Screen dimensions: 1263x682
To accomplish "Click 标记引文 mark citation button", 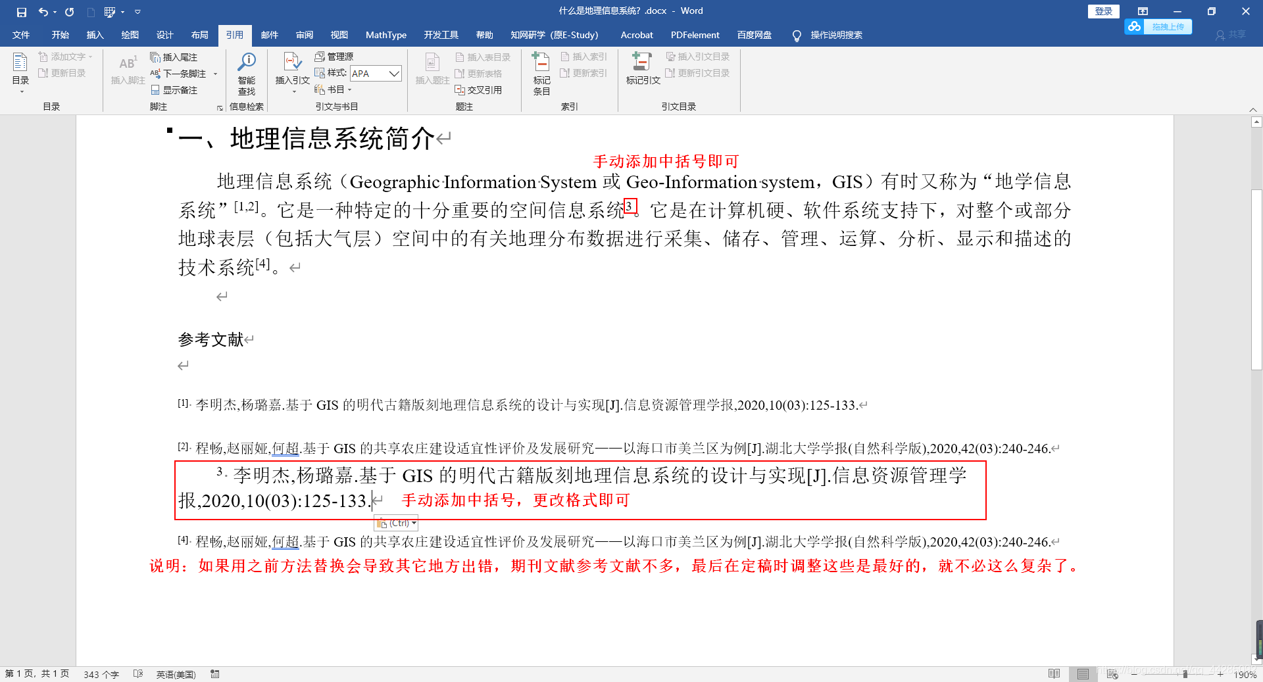I will pyautogui.click(x=643, y=68).
